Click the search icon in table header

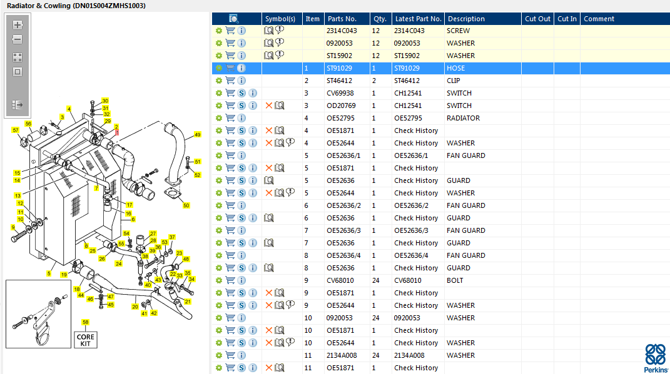pos(234,19)
